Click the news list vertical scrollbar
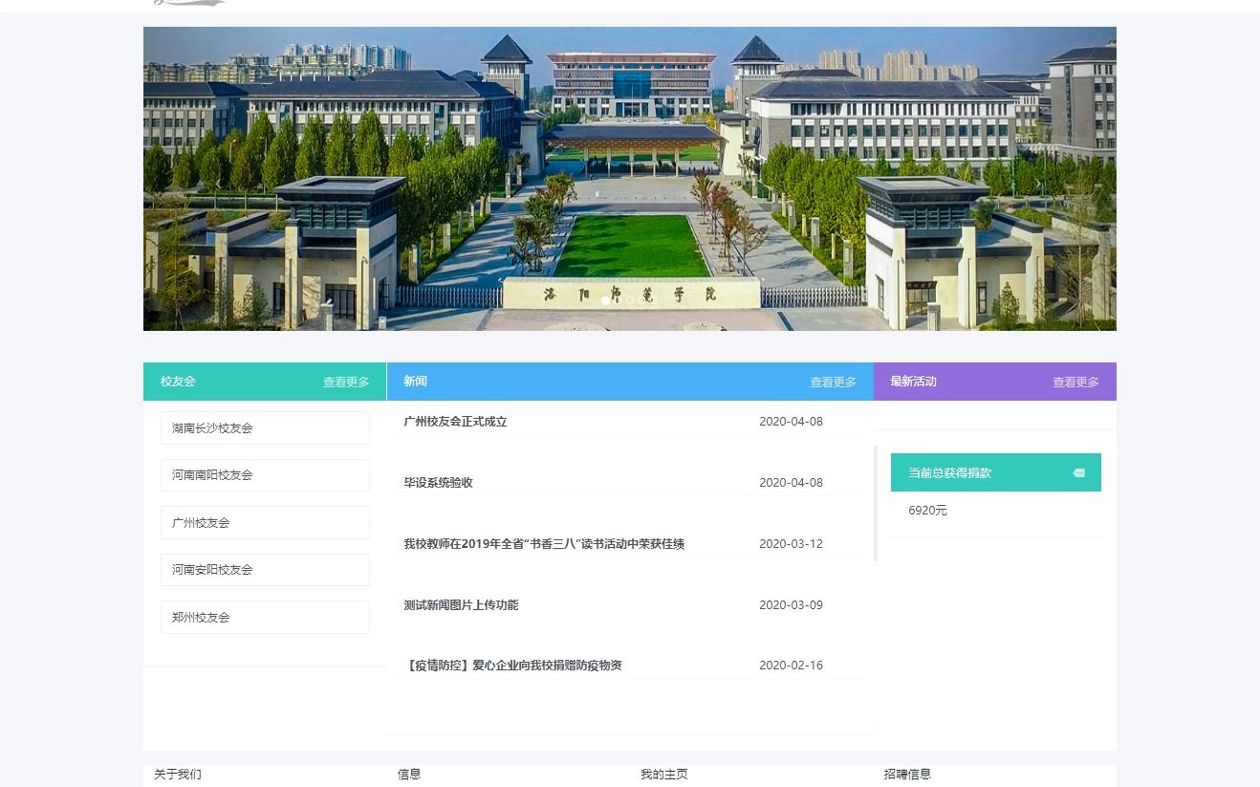 tap(876, 503)
